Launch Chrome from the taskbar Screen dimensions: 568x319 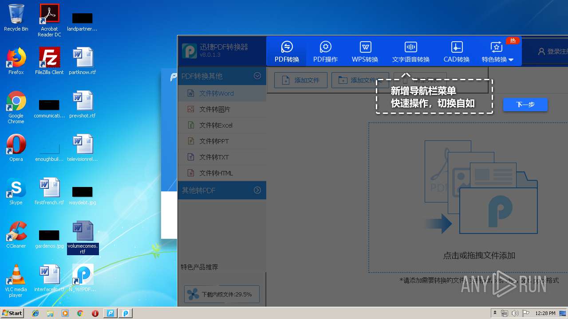80,313
